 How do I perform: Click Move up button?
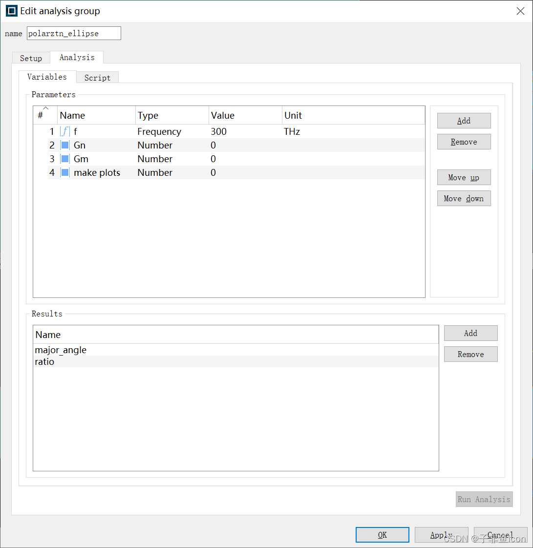point(464,178)
